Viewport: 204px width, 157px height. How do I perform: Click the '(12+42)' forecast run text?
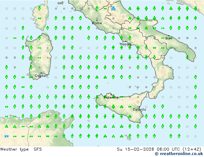[192, 149]
